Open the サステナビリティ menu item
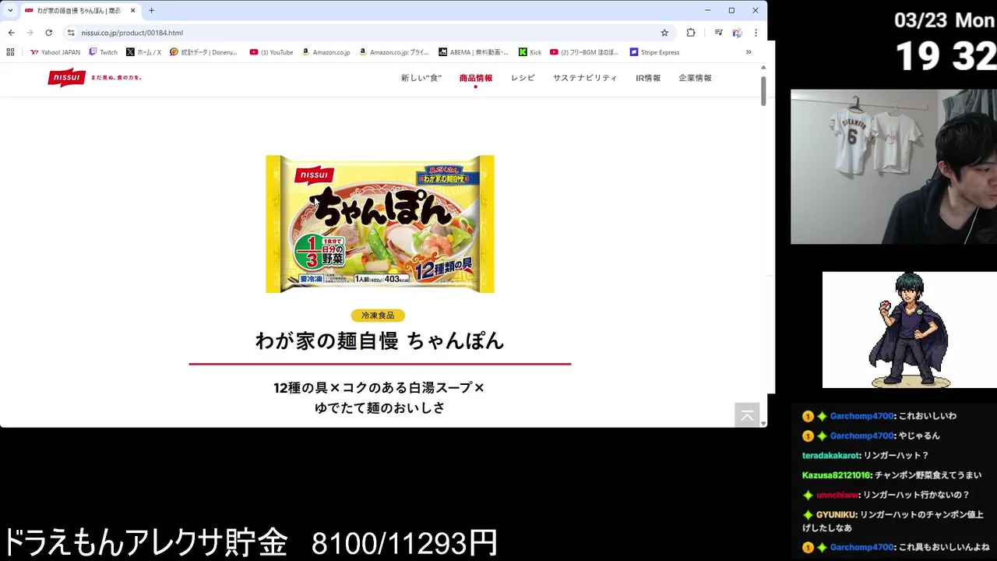Viewport: 997px width, 561px height. 585,78
